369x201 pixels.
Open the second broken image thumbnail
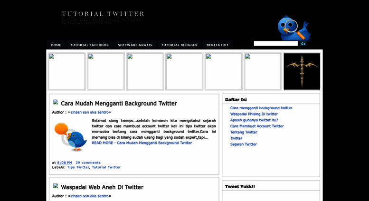point(106,71)
